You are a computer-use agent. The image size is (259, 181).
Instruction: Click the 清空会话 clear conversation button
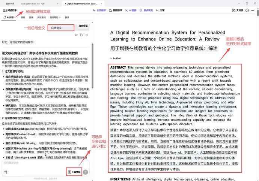83,26
